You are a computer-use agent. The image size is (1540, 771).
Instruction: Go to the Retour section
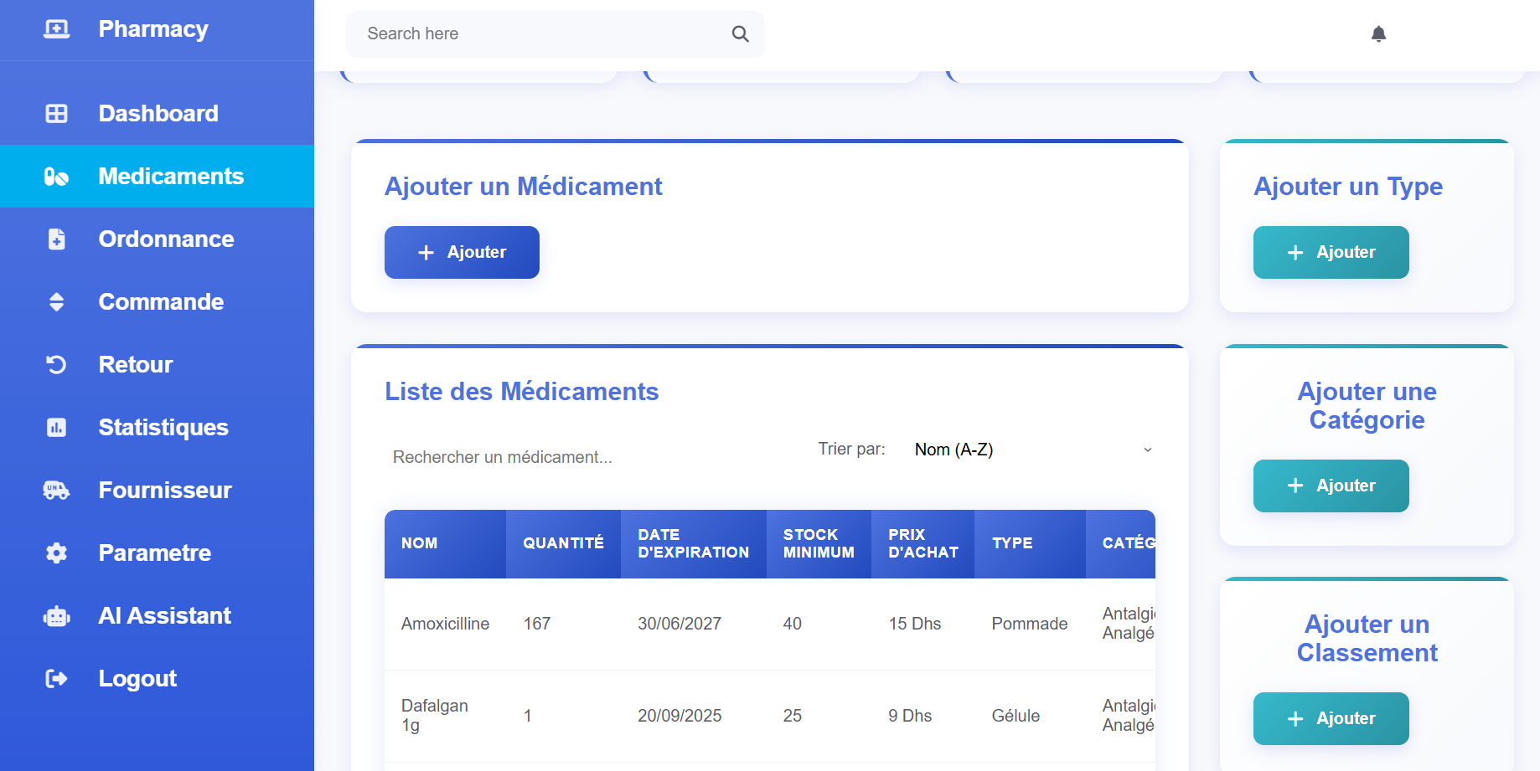click(x=136, y=365)
